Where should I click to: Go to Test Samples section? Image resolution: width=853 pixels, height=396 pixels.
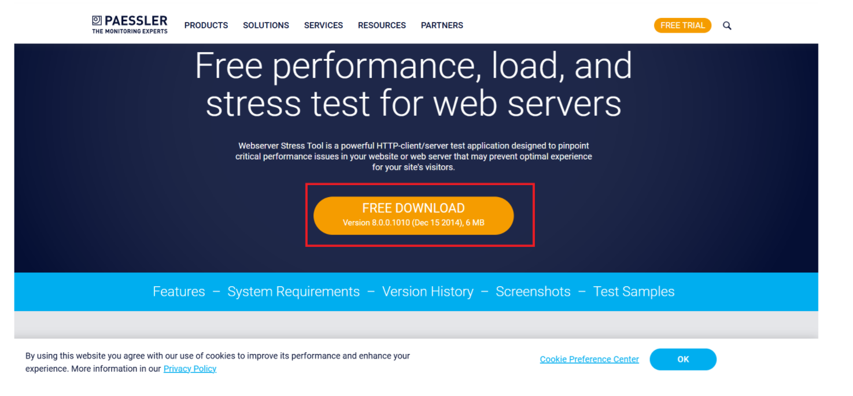click(x=634, y=291)
